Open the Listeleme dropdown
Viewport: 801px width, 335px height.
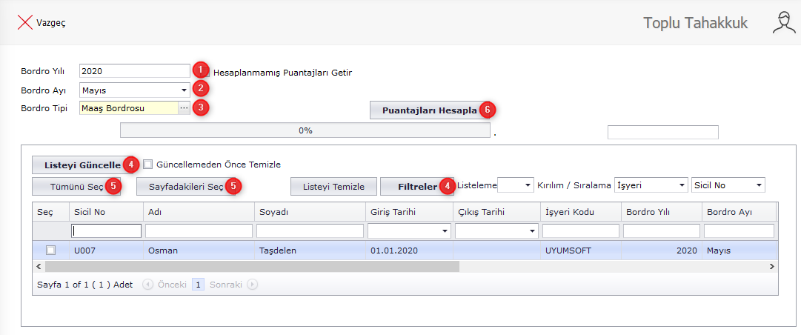tap(527, 185)
